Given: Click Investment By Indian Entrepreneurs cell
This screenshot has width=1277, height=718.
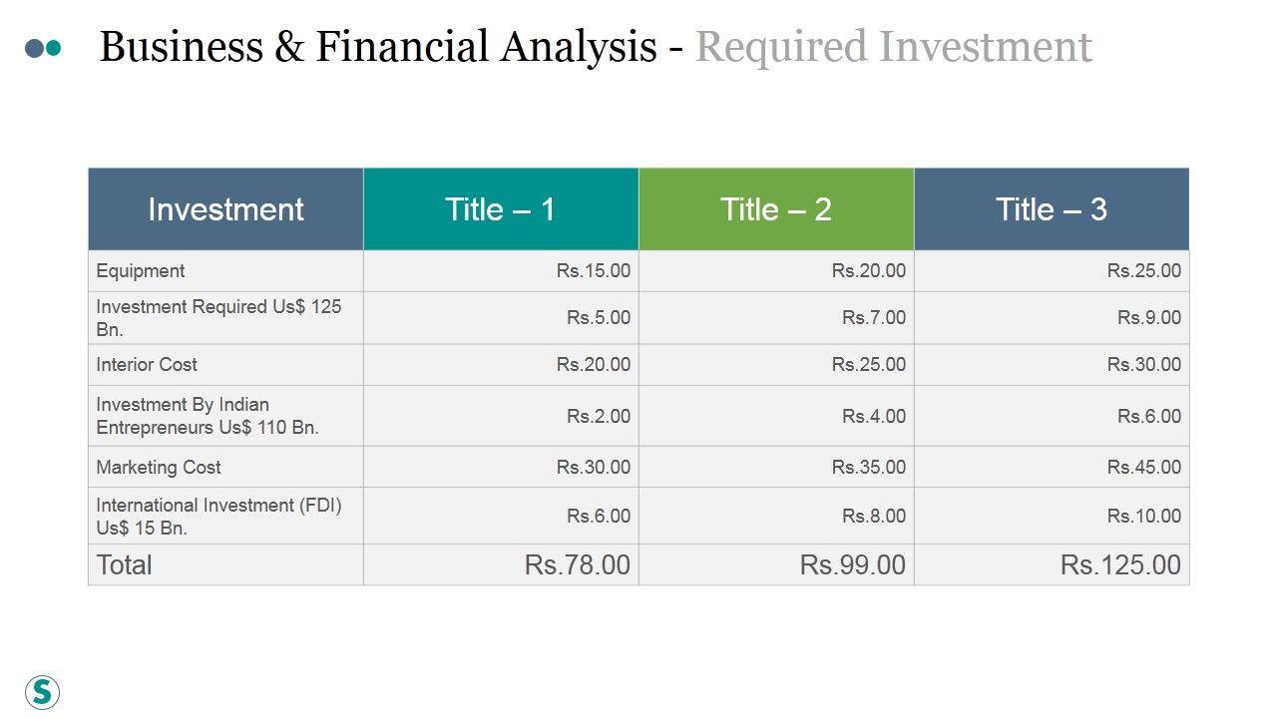Looking at the screenshot, I should tap(208, 416).
